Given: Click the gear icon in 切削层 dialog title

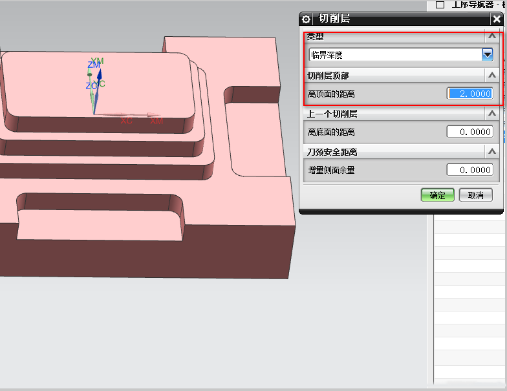Looking at the screenshot, I should click(x=307, y=19).
